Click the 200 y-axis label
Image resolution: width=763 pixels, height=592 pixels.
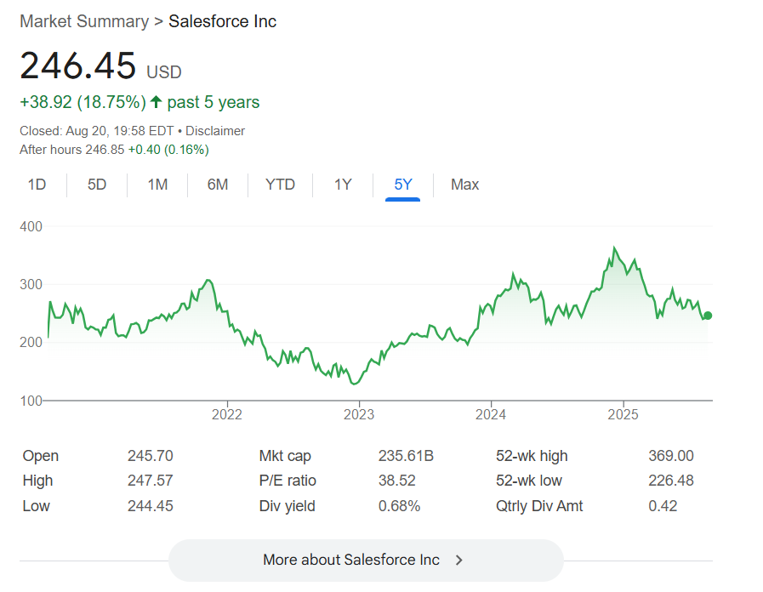(x=31, y=343)
